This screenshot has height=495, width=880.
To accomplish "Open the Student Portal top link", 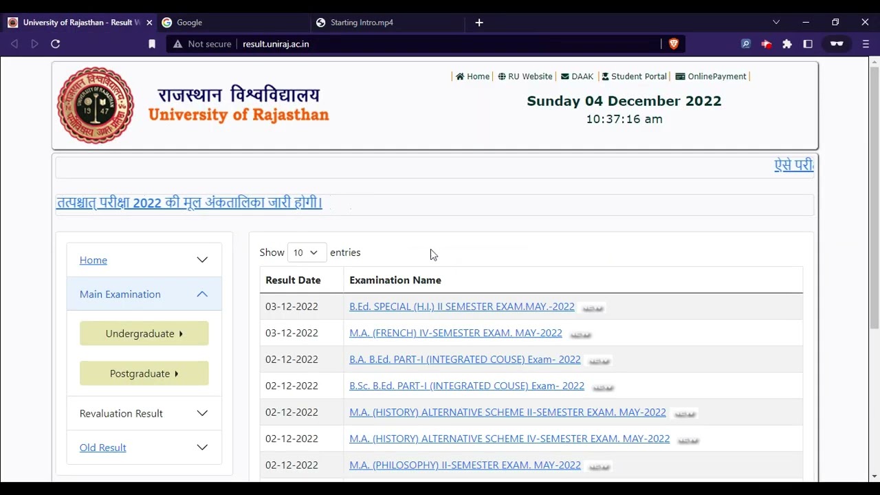I will point(634,76).
